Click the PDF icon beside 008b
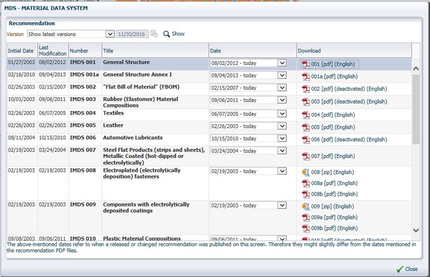 coord(306,194)
